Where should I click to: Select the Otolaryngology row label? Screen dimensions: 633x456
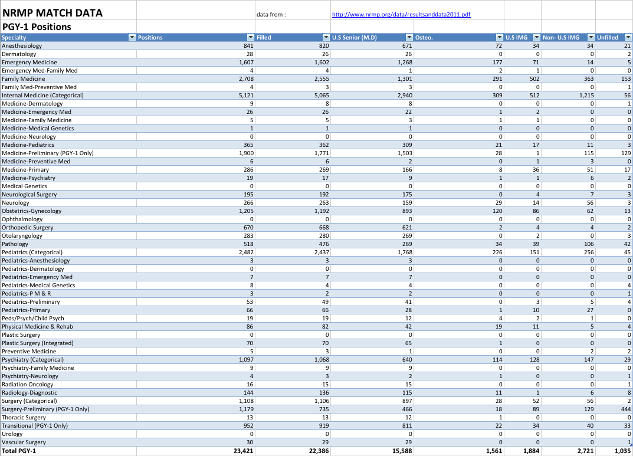click(x=68, y=236)
